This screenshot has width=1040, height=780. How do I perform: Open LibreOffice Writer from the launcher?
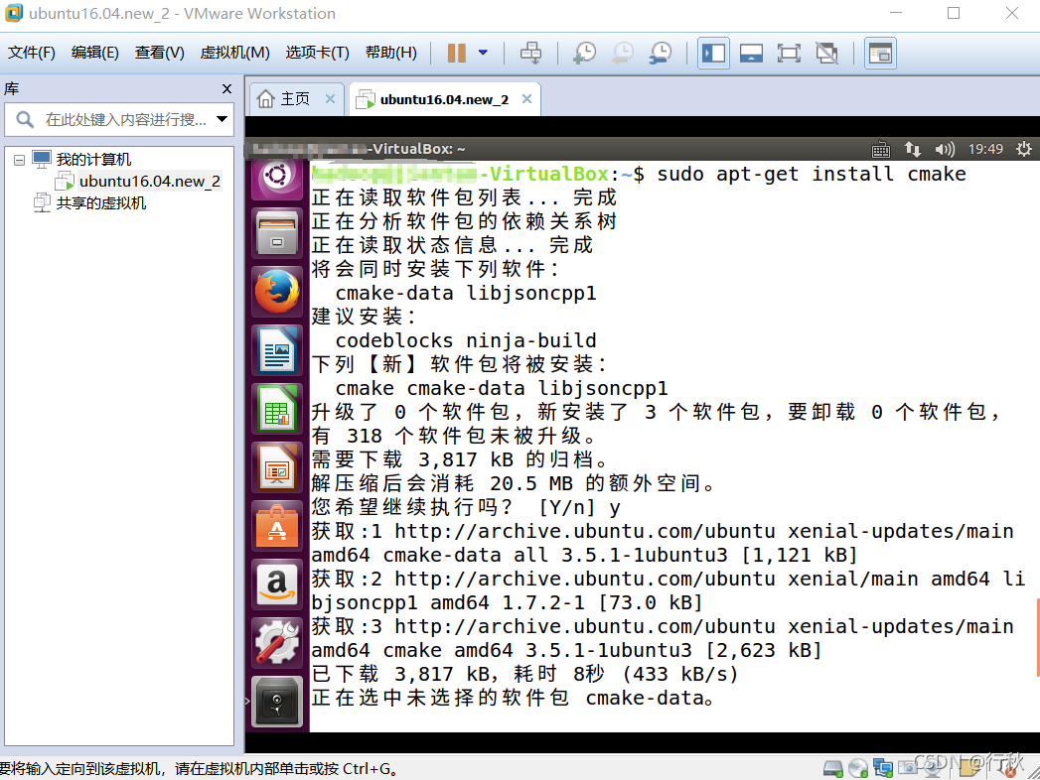click(277, 350)
